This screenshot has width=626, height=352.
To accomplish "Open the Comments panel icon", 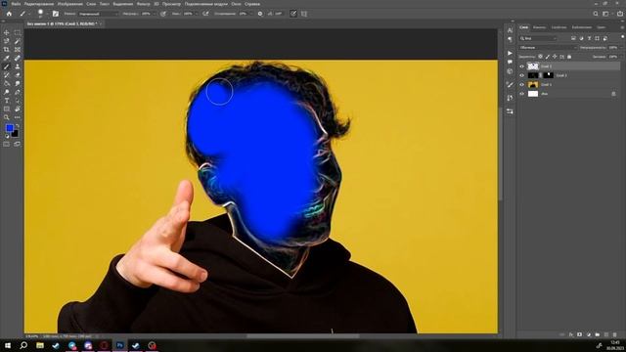I will point(510,62).
